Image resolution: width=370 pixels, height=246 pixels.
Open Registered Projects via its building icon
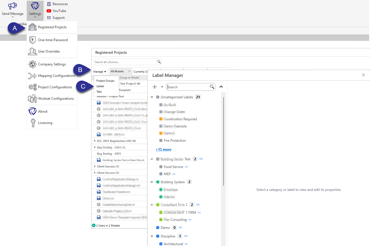click(32, 27)
